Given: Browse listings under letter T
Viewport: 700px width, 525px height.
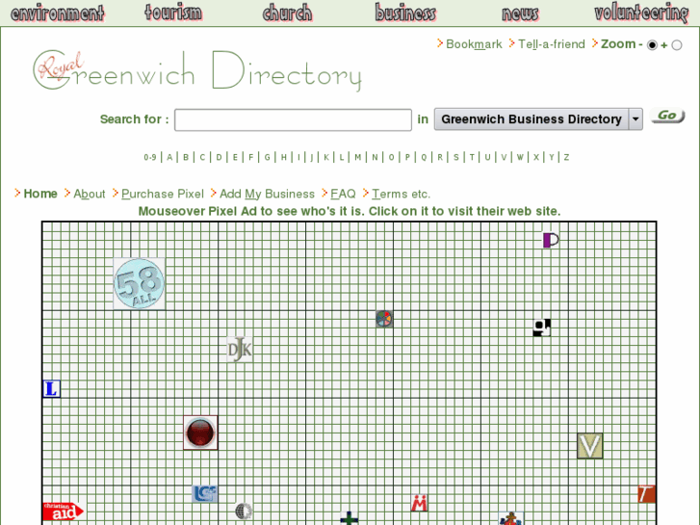Looking at the screenshot, I should pyautogui.click(x=472, y=157).
